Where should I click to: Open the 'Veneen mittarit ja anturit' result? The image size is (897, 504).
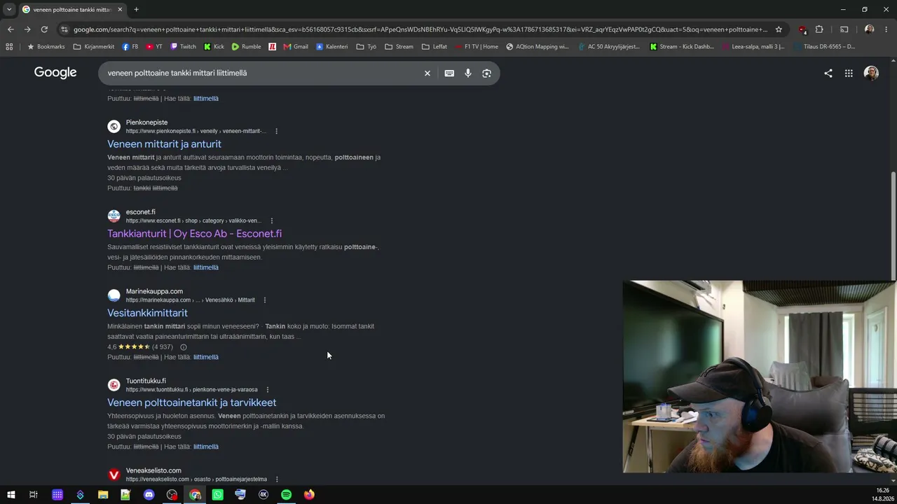[x=164, y=144]
